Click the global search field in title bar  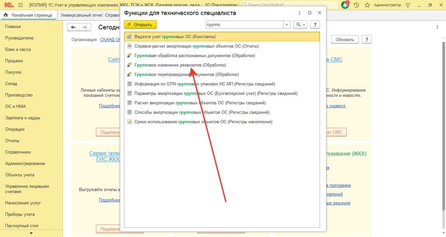point(290,5)
